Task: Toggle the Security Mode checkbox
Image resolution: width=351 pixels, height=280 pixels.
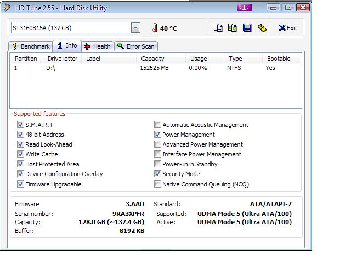Action: pos(157,174)
